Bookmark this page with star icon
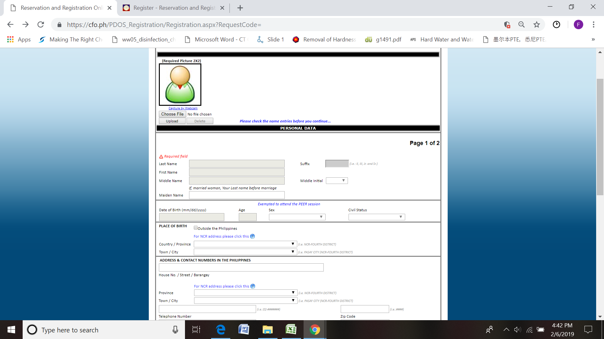604x339 pixels. point(537,24)
